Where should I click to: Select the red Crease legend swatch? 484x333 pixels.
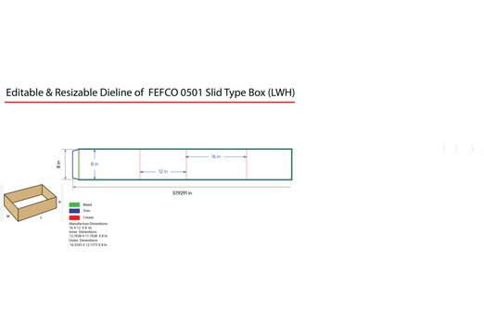point(74,217)
